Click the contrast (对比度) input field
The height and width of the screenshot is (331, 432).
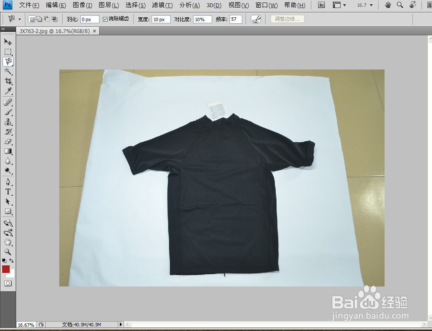click(x=202, y=19)
